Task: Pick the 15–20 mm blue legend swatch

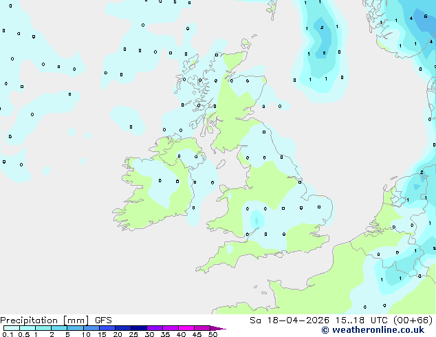Action: coord(107,328)
